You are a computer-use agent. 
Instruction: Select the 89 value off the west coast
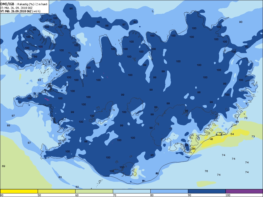click(9, 126)
